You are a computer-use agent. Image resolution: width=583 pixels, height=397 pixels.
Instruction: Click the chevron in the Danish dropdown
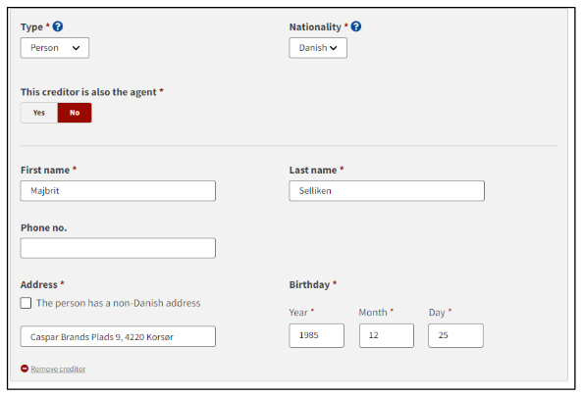333,48
